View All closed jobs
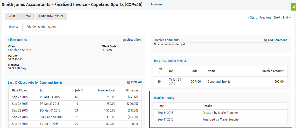The width and height of the screenshot is (296, 128). point(136,82)
